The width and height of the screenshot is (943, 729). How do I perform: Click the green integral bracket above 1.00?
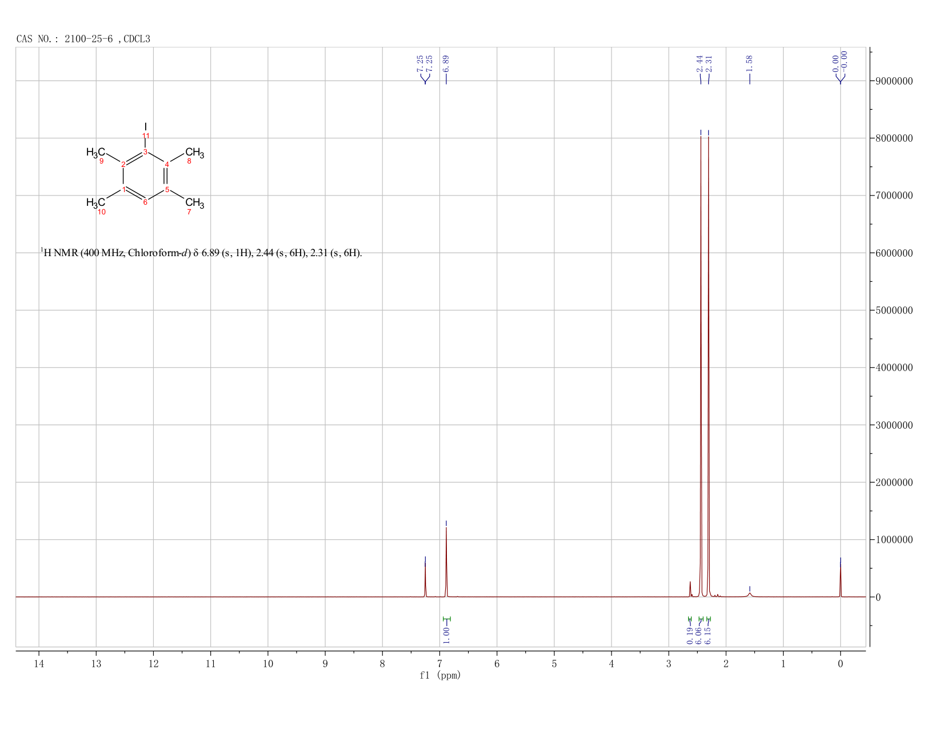click(x=446, y=619)
